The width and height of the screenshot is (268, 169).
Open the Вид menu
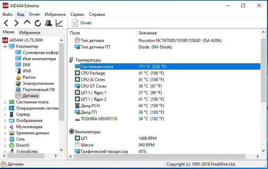[21, 14]
